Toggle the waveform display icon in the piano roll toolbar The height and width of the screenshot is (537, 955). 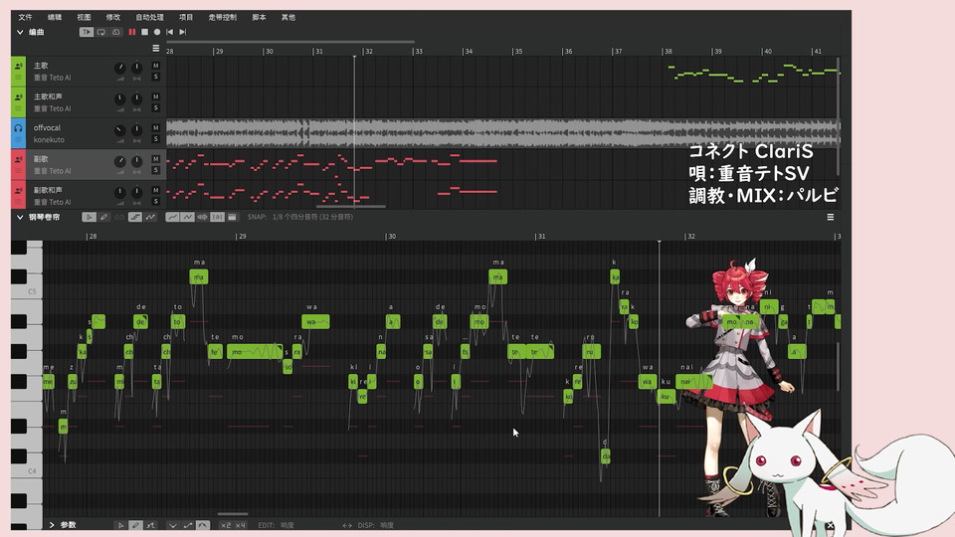click(202, 217)
